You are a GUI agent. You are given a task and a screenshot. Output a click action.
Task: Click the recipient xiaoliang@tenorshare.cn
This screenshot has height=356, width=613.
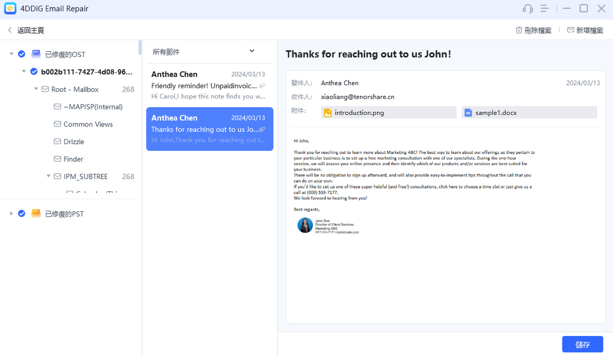357,97
